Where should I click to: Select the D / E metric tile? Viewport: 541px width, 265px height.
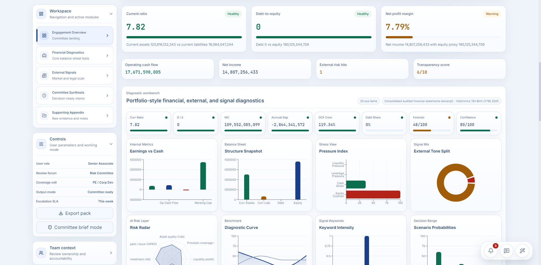(196, 123)
